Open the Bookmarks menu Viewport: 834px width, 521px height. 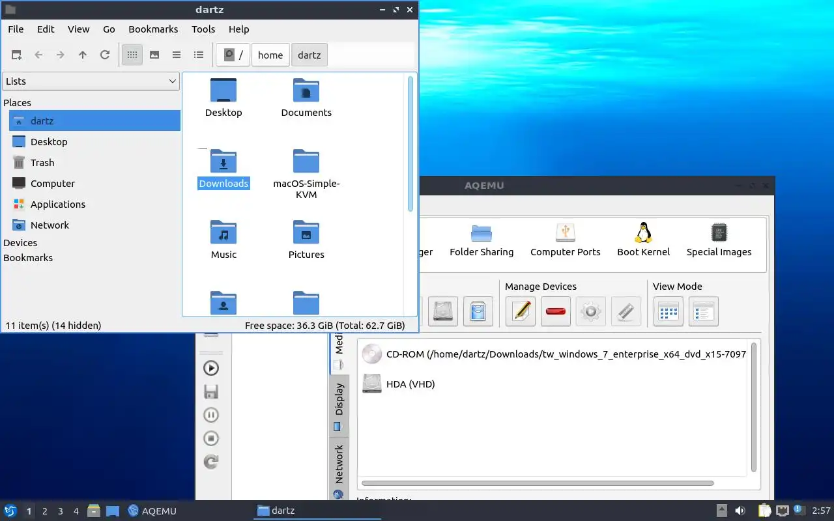pyautogui.click(x=153, y=29)
